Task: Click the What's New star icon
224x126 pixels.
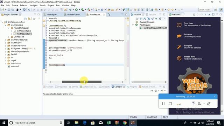Action: pos(179,58)
